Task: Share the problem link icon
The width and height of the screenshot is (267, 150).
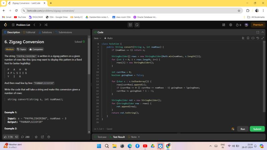Action: (42, 137)
